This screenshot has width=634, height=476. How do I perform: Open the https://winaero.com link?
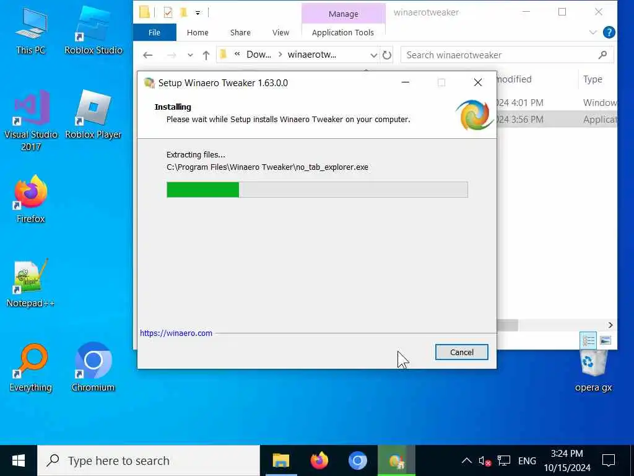[176, 333]
